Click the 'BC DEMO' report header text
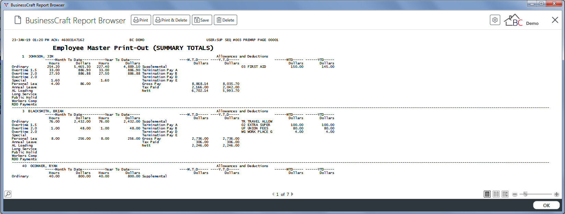Screen dimensions: 565x214 coord(137,40)
